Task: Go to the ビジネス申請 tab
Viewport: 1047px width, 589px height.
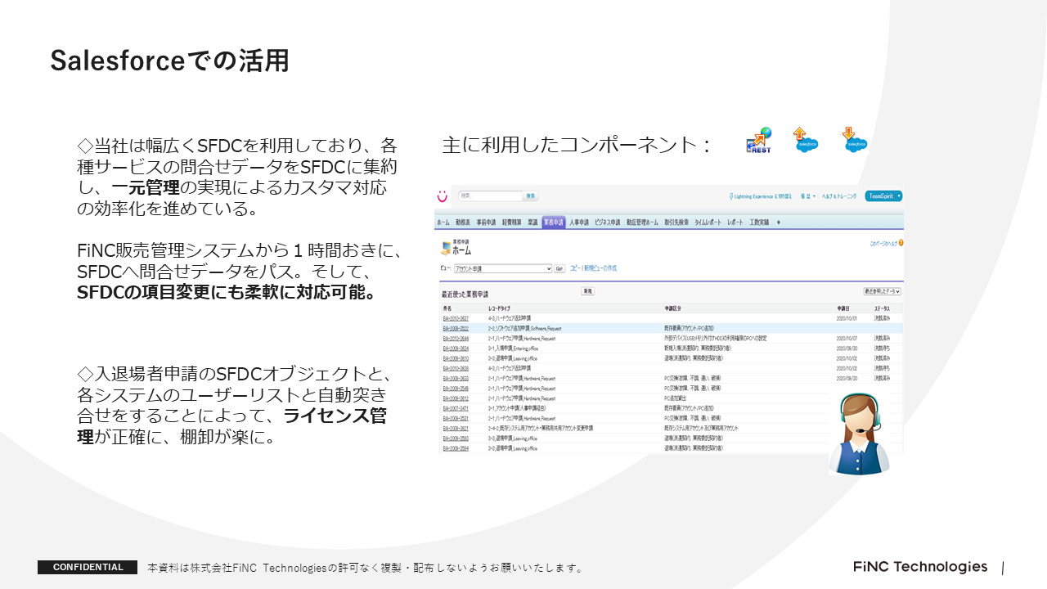Action: (607, 222)
